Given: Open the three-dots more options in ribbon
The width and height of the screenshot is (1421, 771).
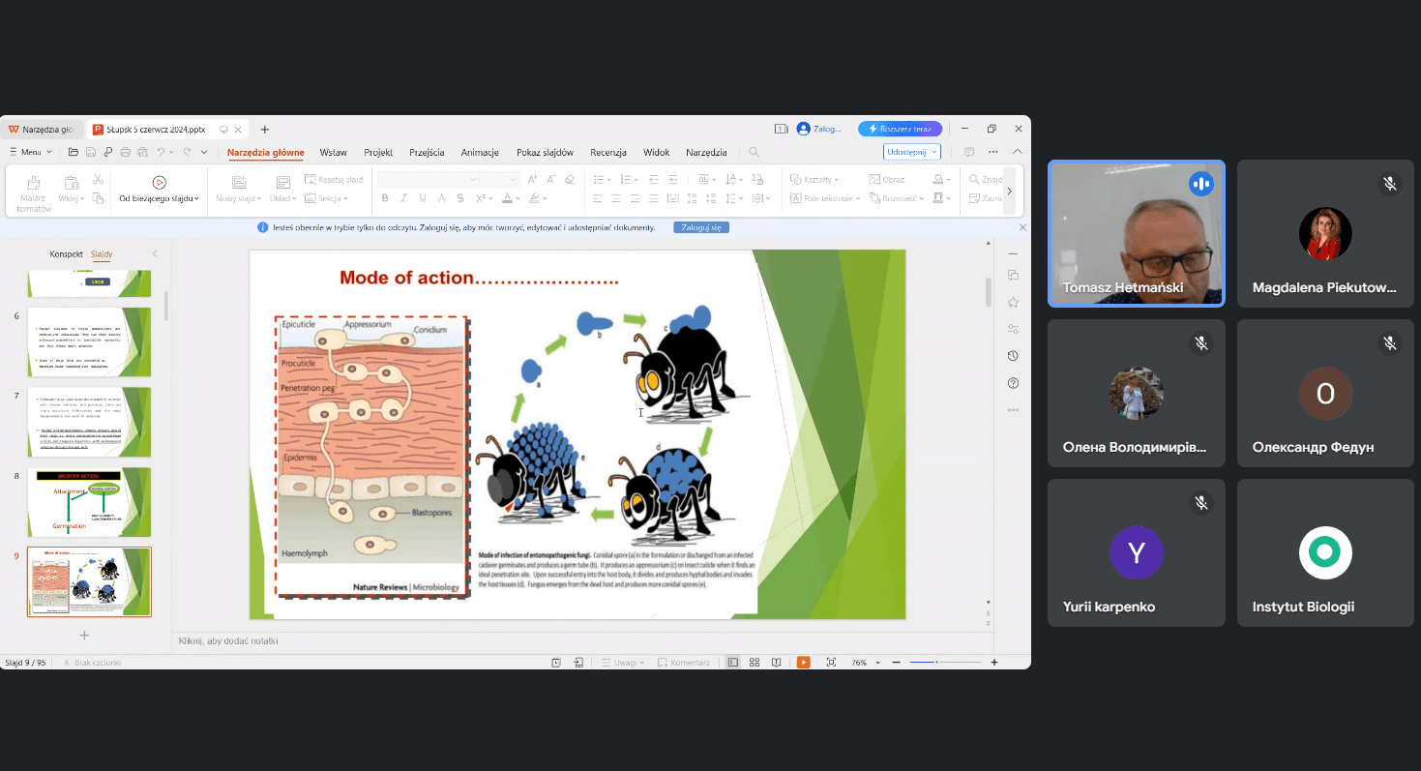Looking at the screenshot, I should (993, 152).
